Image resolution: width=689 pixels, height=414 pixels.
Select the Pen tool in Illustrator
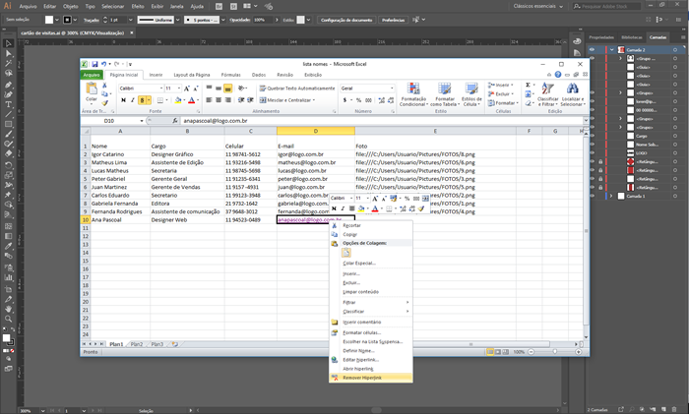click(8, 85)
